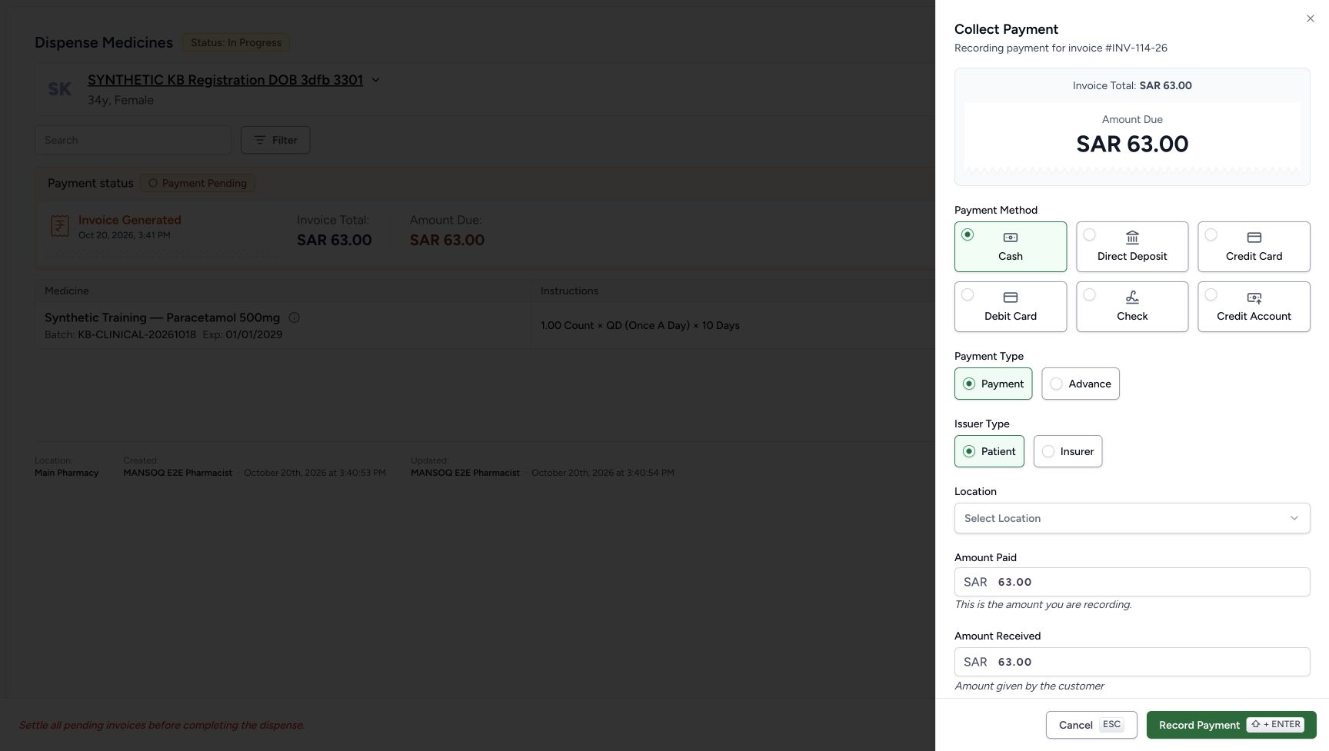Click the Medicine column header
Image resolution: width=1329 pixels, height=751 pixels.
pyautogui.click(x=67, y=291)
